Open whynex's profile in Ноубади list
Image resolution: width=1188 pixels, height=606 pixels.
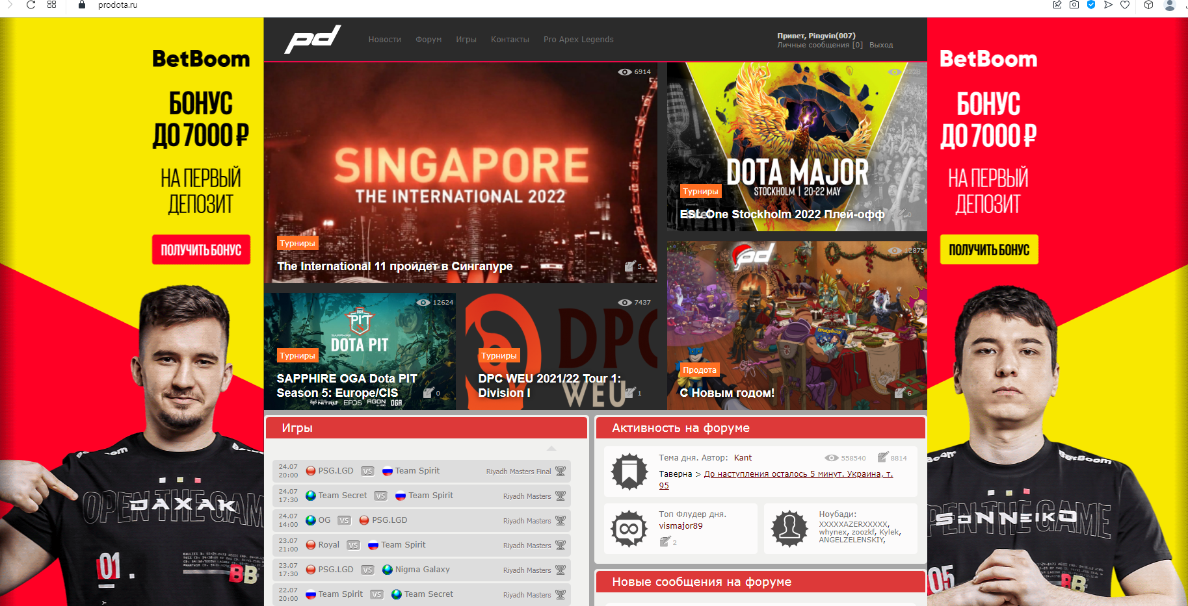[x=832, y=532]
